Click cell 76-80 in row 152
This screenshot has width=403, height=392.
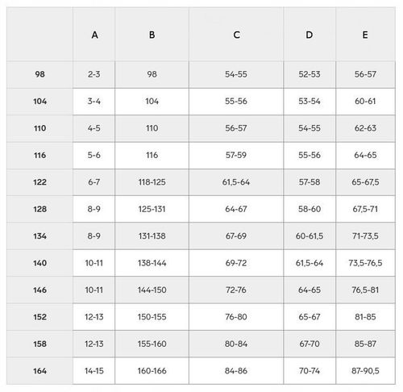pos(236,317)
